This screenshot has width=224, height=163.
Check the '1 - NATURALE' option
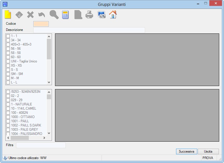8,104
